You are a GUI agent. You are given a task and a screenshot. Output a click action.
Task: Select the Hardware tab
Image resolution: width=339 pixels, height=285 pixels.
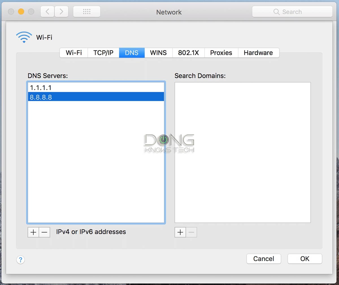[x=258, y=53]
